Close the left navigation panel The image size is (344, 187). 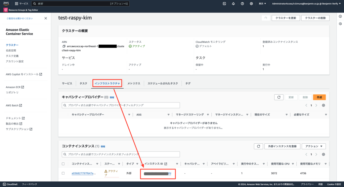coord(46,18)
